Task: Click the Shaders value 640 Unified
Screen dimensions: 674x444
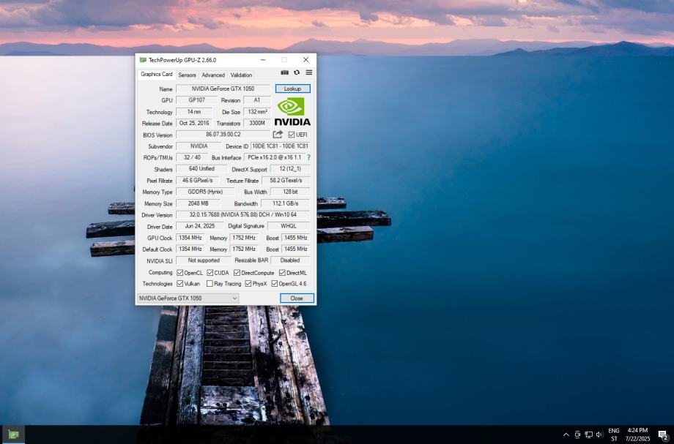Action: click(201, 169)
